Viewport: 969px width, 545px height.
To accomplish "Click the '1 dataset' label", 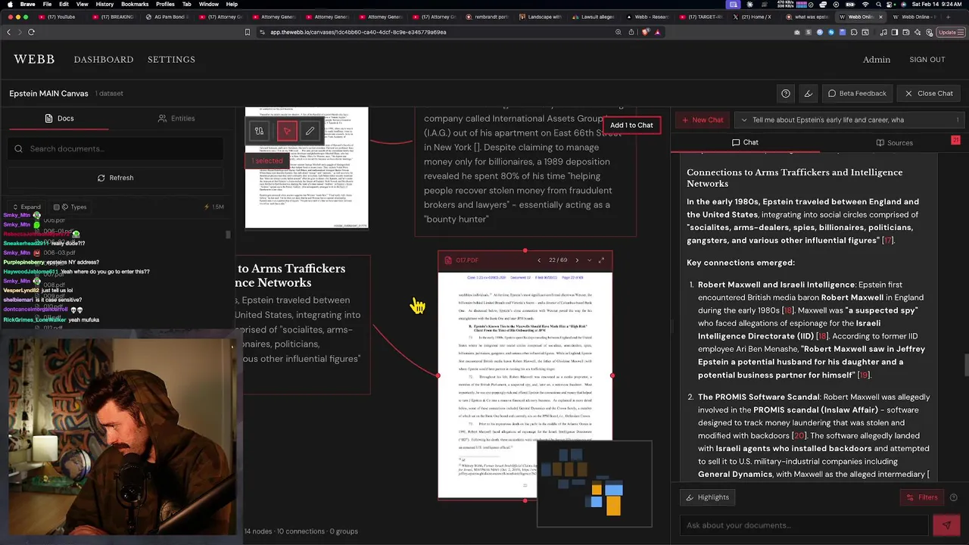I will [110, 93].
